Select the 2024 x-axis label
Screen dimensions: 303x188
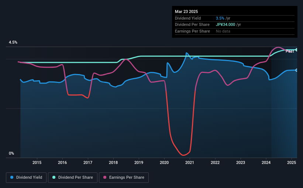[x=266, y=162]
